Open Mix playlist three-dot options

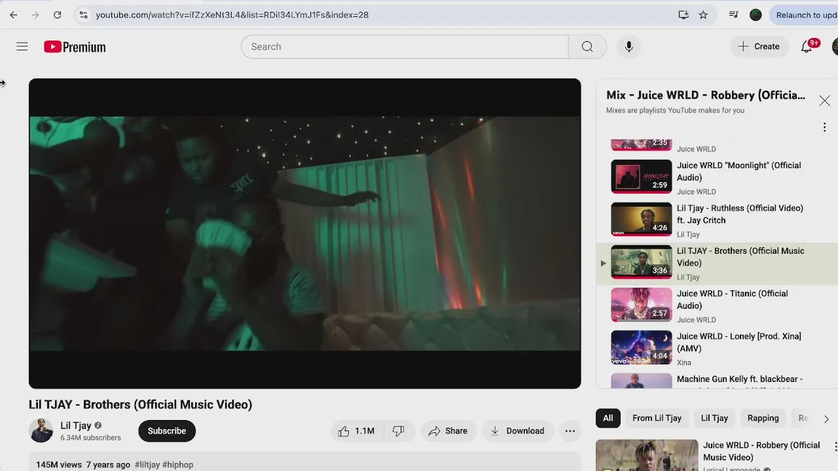coord(824,127)
